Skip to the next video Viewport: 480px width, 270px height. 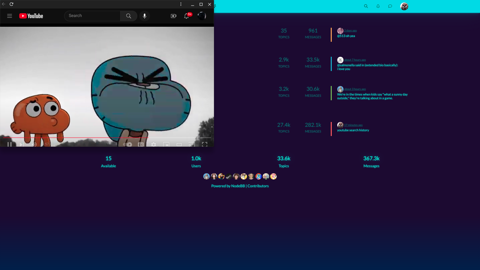(x=22, y=144)
